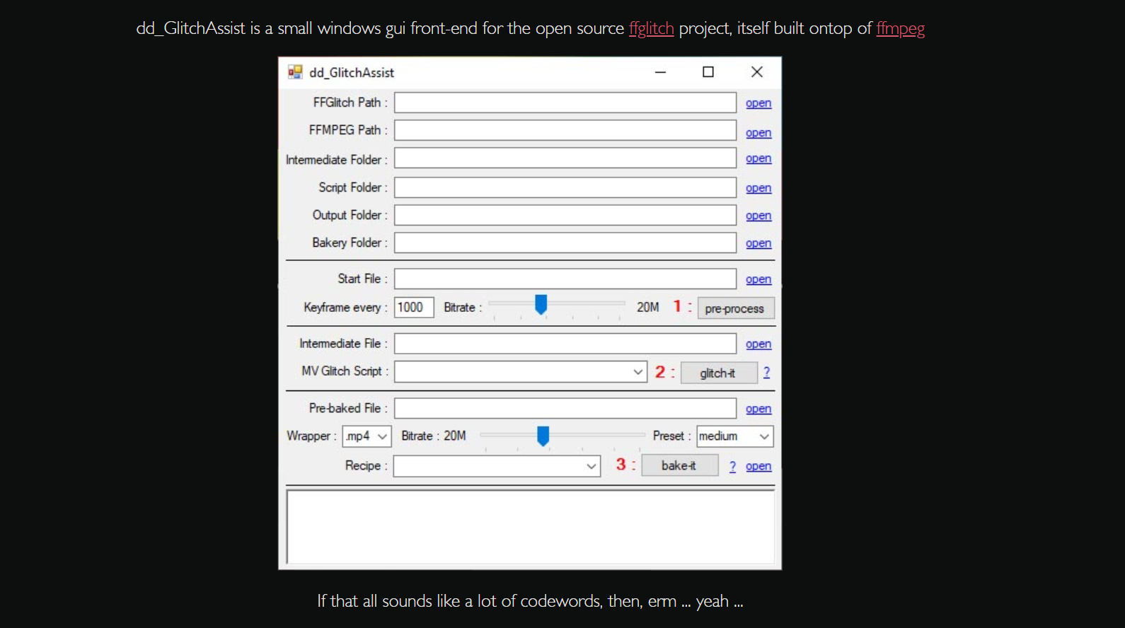Open an Intermediate File via its link
This screenshot has height=628, width=1125.
coord(758,344)
